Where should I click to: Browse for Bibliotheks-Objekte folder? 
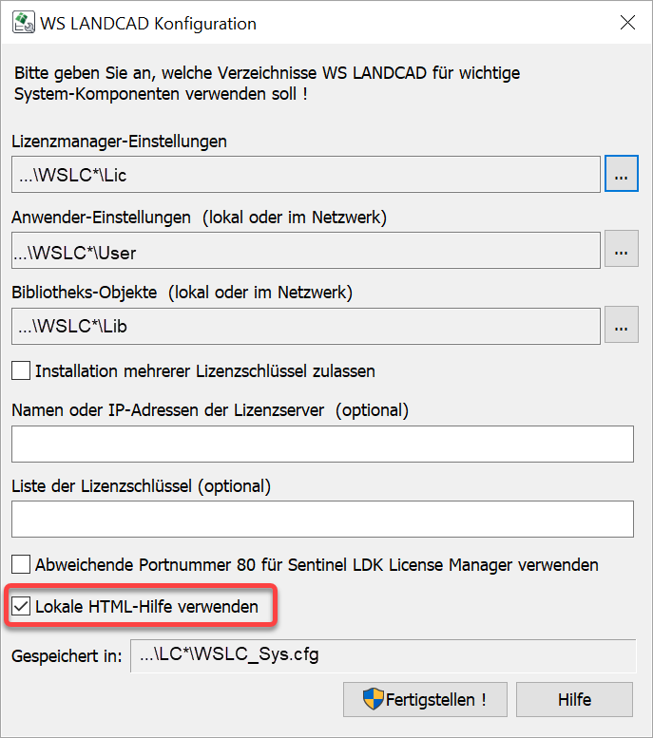point(621,325)
